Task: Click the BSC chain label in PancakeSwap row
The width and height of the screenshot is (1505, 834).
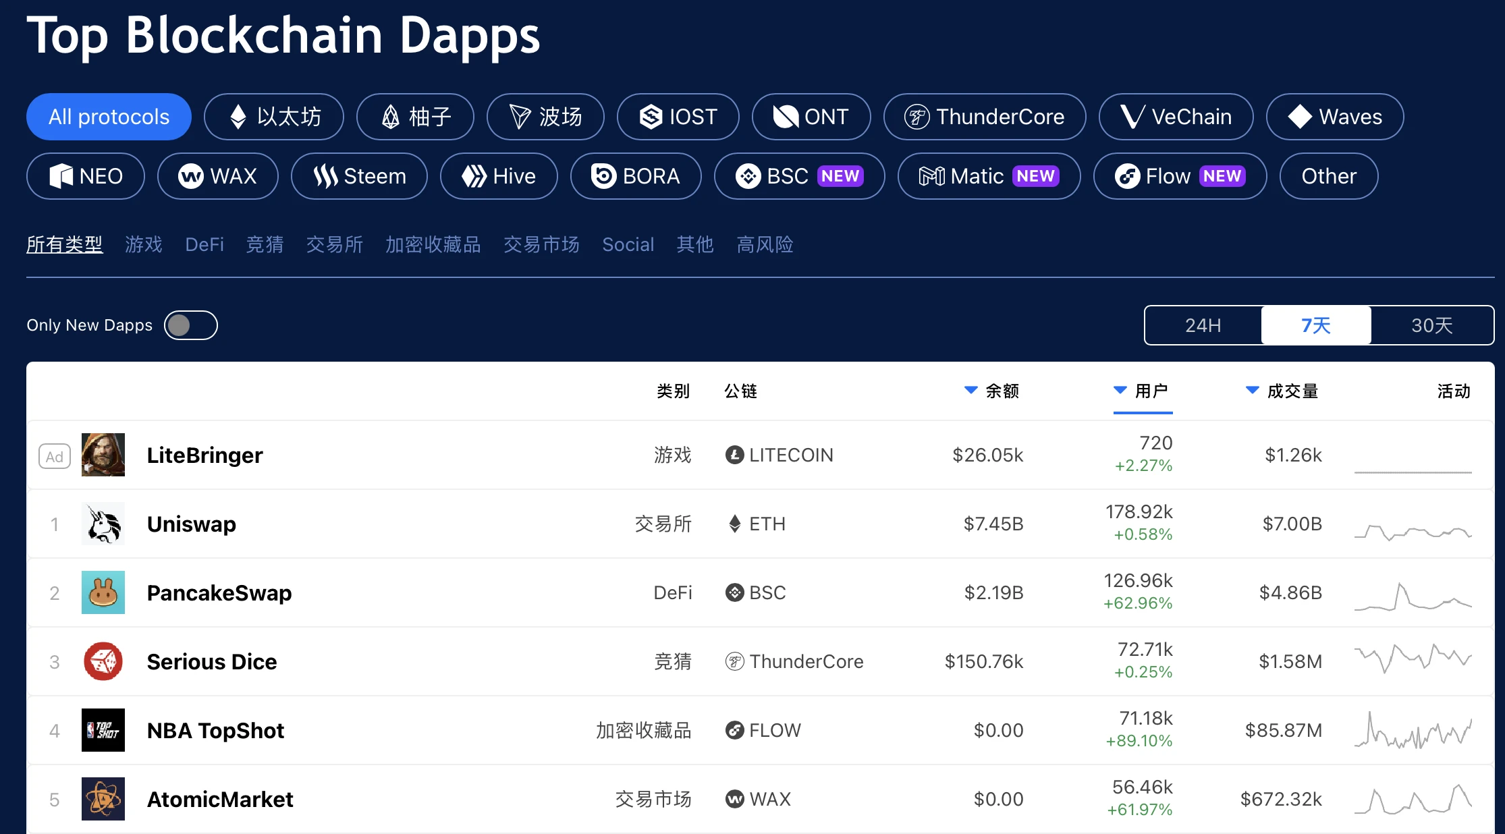Action: (756, 593)
